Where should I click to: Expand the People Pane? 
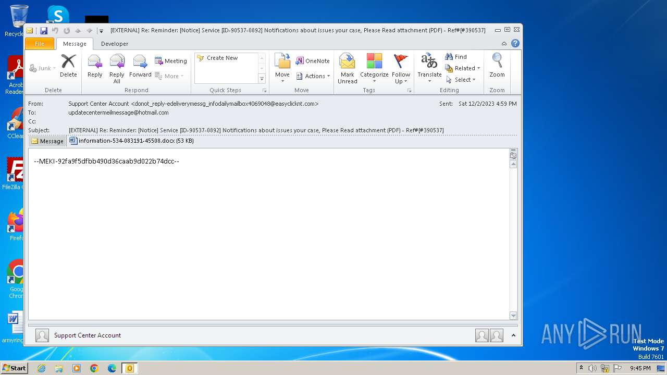pyautogui.click(x=513, y=335)
